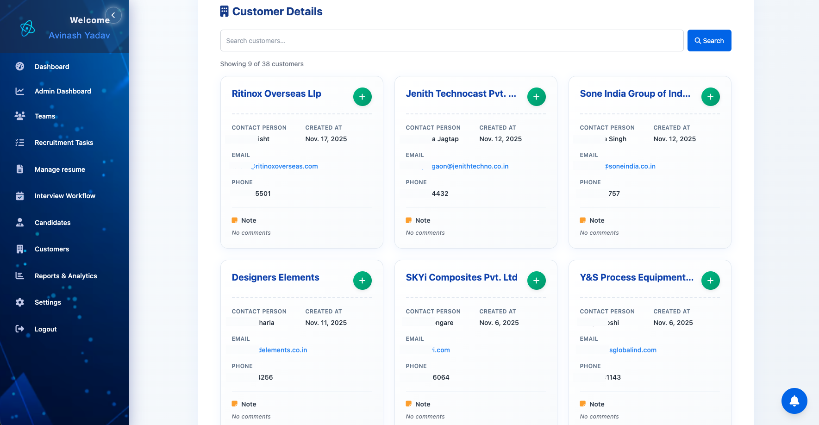Open Interview Workflow page
Screen dimensions: 819x425
click(65, 196)
